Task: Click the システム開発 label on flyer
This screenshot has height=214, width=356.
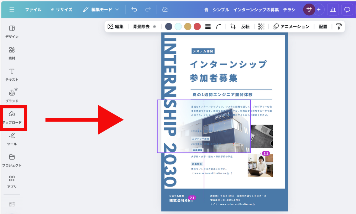Action: [x=203, y=51]
